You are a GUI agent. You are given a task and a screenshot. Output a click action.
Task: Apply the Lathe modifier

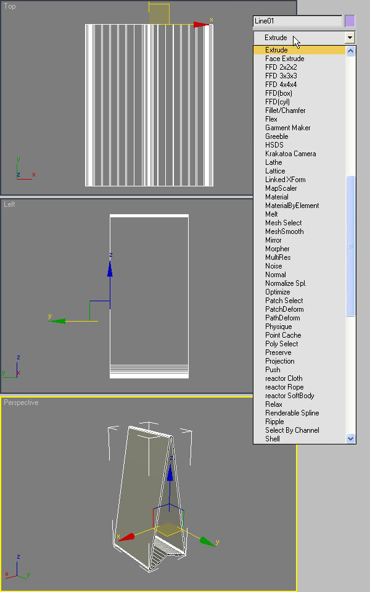point(273,162)
